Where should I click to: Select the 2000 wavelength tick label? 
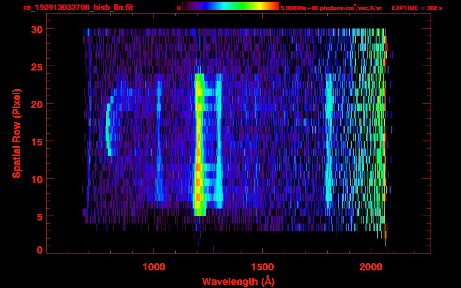[371, 267]
